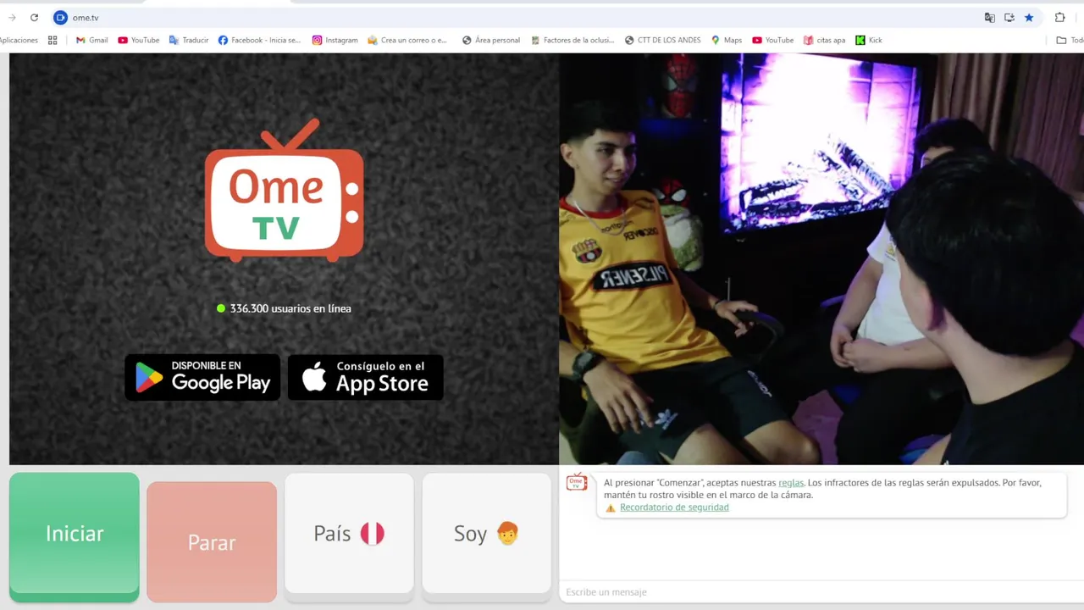This screenshot has height=610, width=1084.
Task: Click the small OmeTV avatar beside the chat message
Action: (x=577, y=482)
